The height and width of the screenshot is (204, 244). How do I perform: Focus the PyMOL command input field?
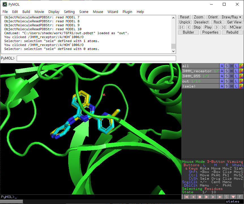pyautogui.click(x=96, y=58)
